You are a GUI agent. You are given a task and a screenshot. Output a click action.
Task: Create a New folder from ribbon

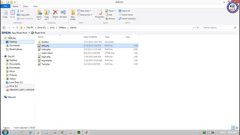[73, 15]
